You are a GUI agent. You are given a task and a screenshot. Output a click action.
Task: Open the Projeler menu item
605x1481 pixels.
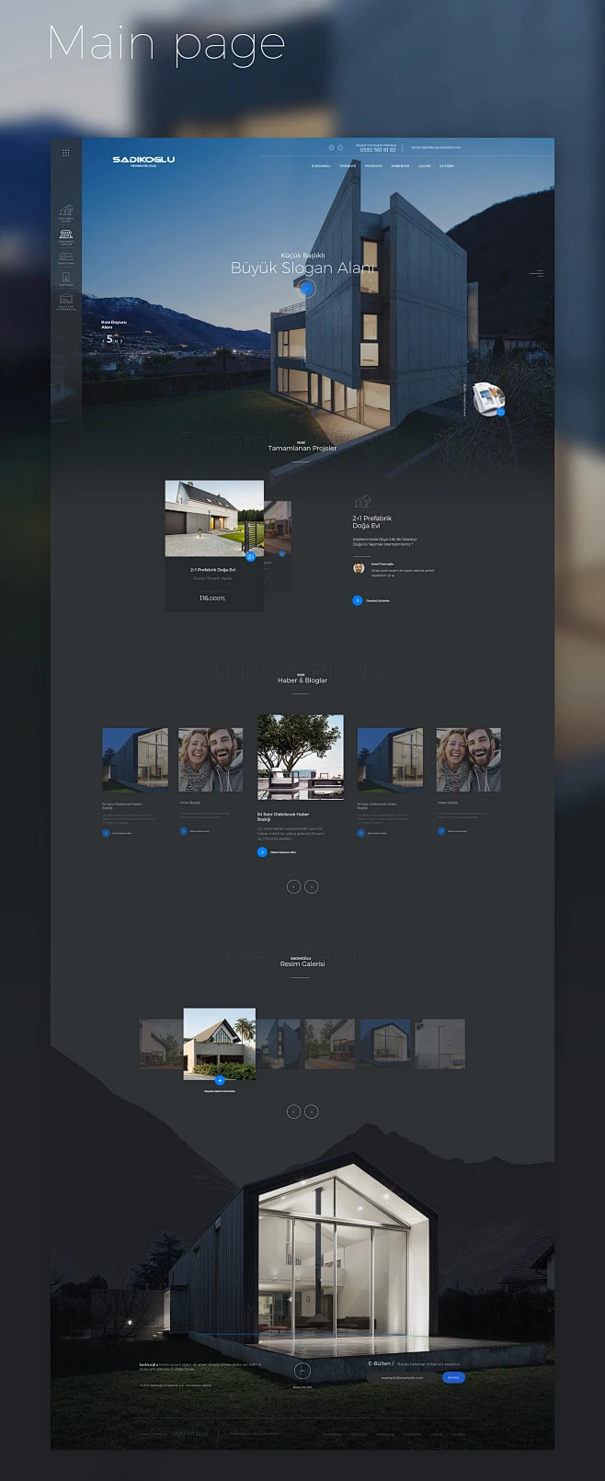pos(373,166)
